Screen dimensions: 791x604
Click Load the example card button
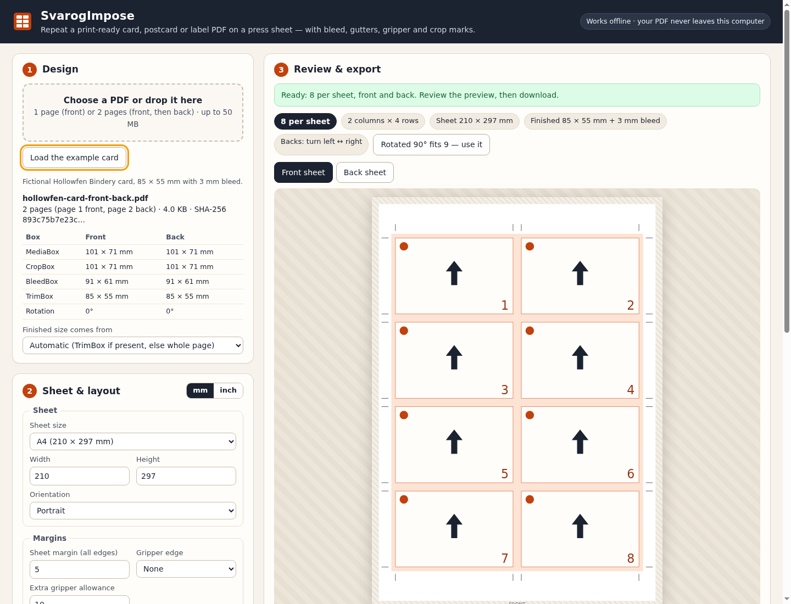coord(74,158)
